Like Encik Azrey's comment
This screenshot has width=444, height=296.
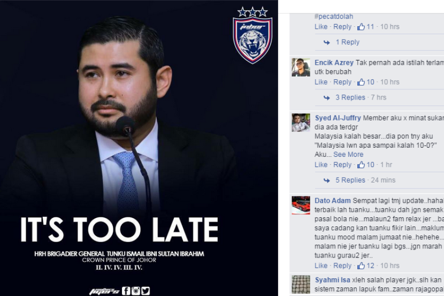[x=321, y=82]
